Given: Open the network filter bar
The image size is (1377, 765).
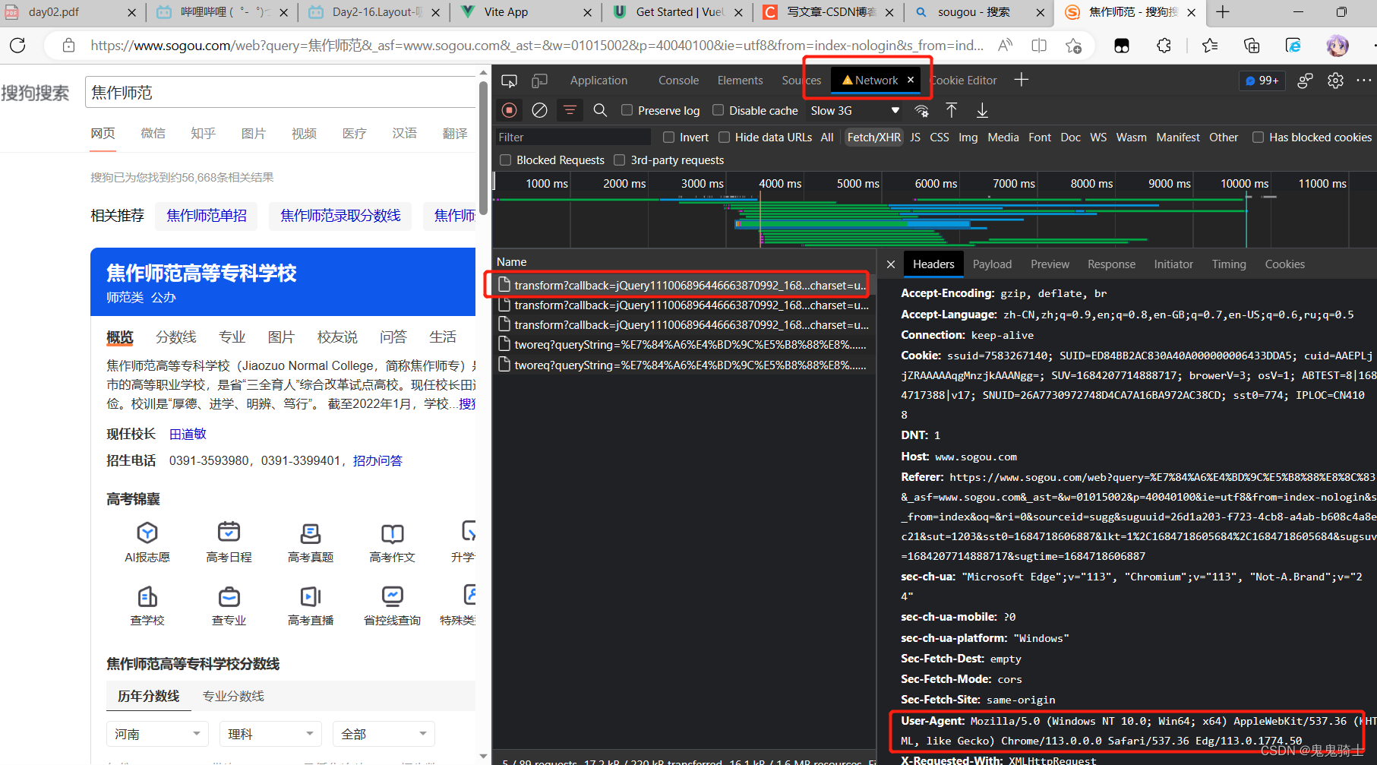Looking at the screenshot, I should point(570,110).
